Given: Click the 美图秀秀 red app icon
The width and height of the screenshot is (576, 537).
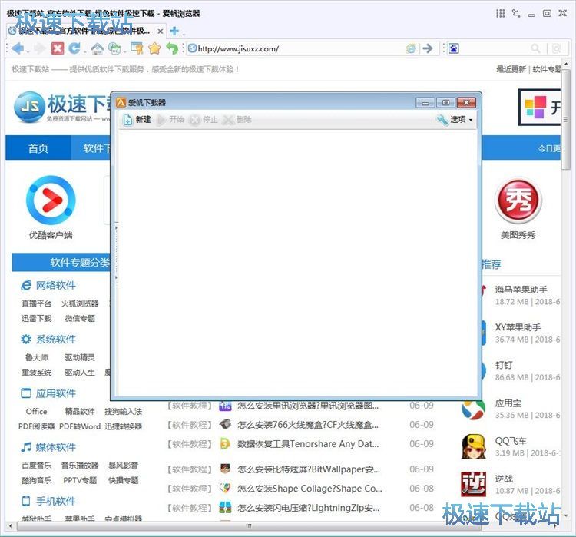Looking at the screenshot, I should tap(518, 201).
